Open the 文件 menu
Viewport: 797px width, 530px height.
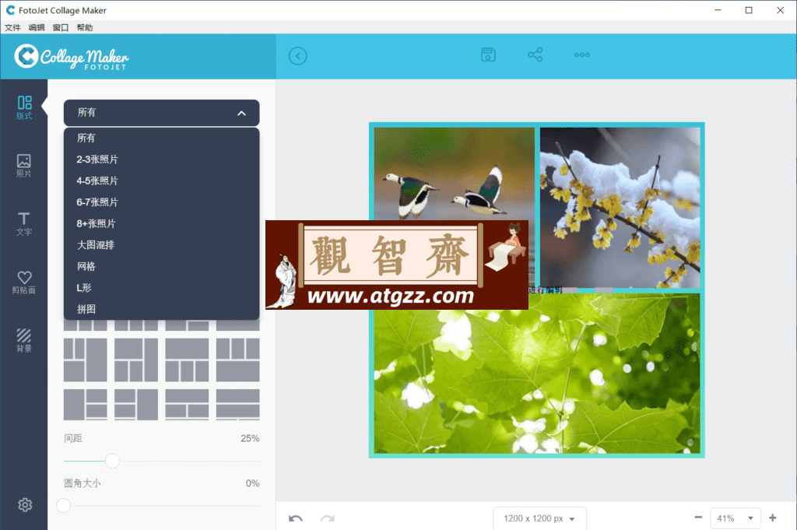pyautogui.click(x=12, y=27)
